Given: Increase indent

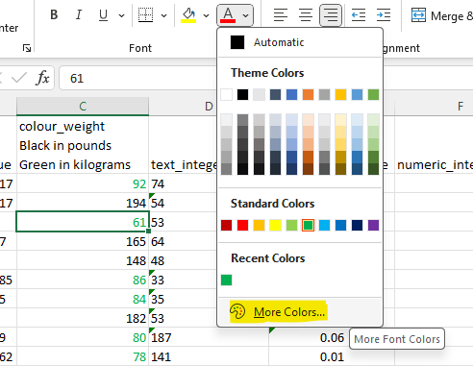Looking at the screenshot, I should [x=384, y=15].
